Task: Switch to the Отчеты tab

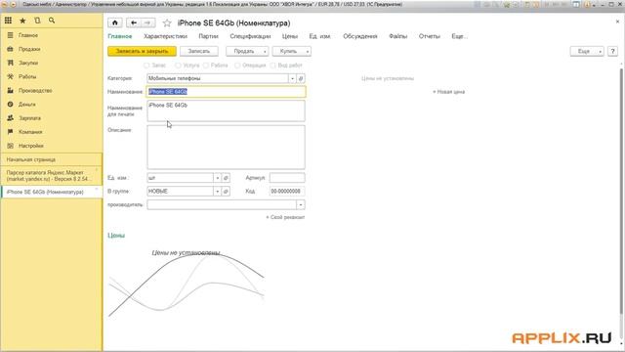Action: pos(430,36)
